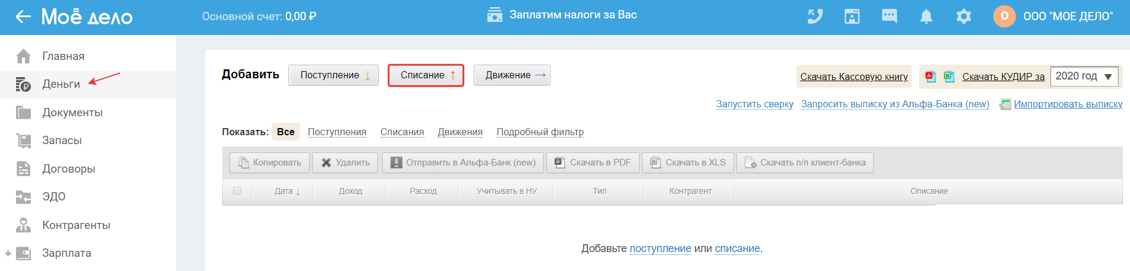
Task: Click the Доход column header
Action: [351, 191]
